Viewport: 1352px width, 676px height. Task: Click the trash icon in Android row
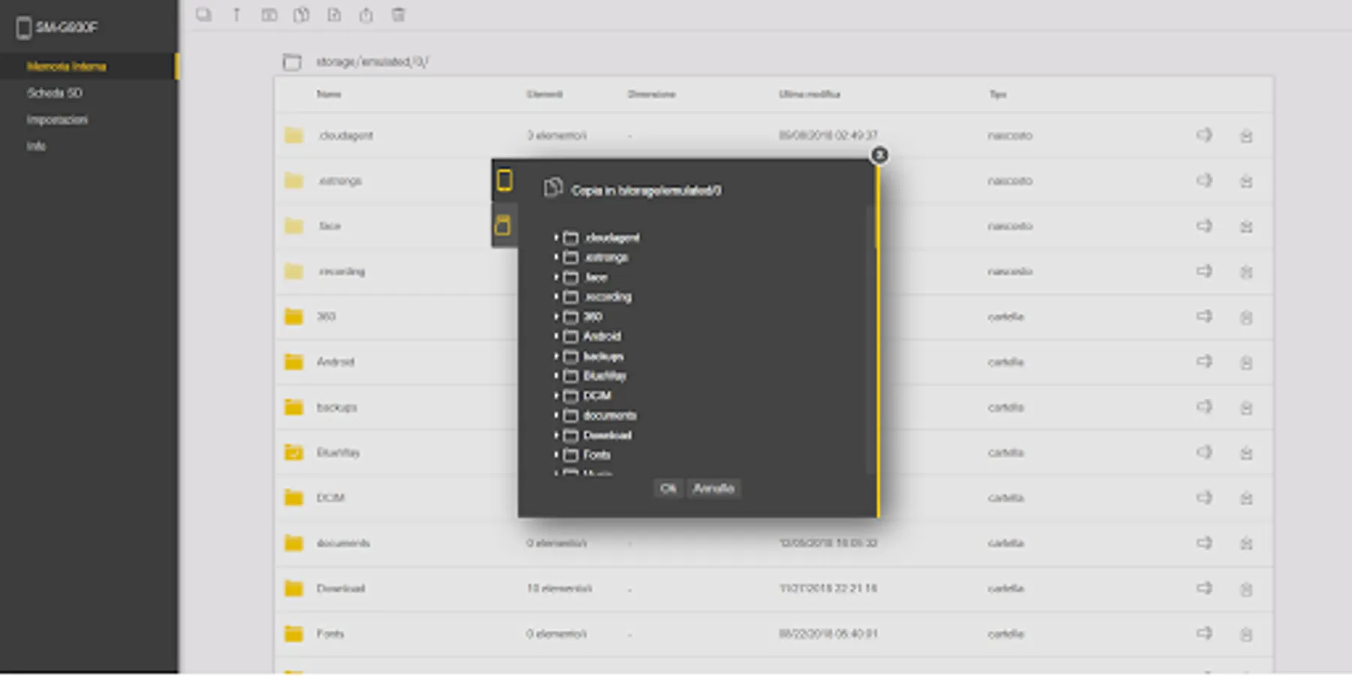pos(1246,363)
